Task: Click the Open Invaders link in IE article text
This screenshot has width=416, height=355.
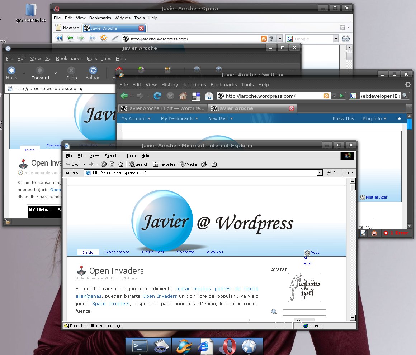Action: (160, 296)
